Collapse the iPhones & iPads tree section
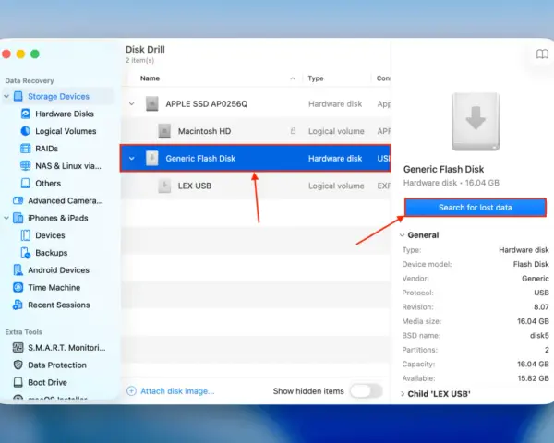The height and width of the screenshot is (443, 554). 6,218
